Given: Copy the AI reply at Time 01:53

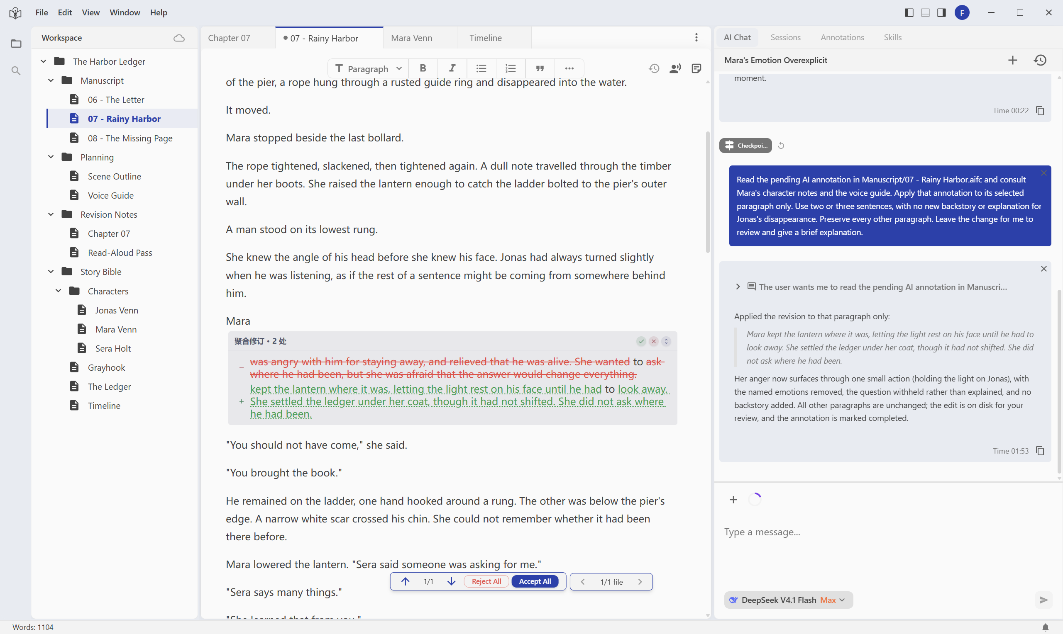Looking at the screenshot, I should 1040,451.
